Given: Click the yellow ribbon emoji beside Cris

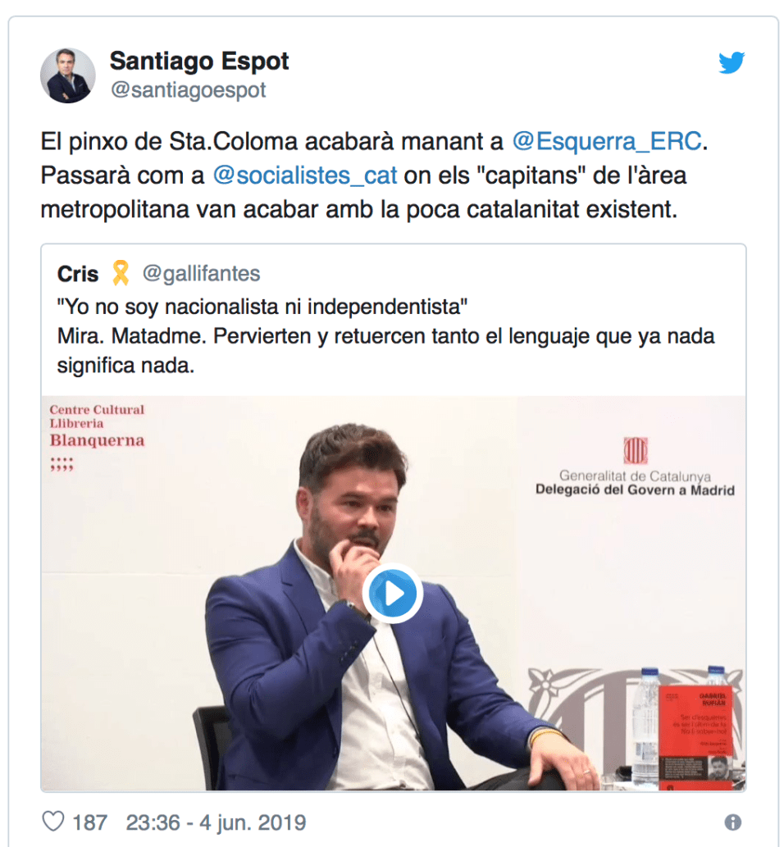Looking at the screenshot, I should coord(121,273).
